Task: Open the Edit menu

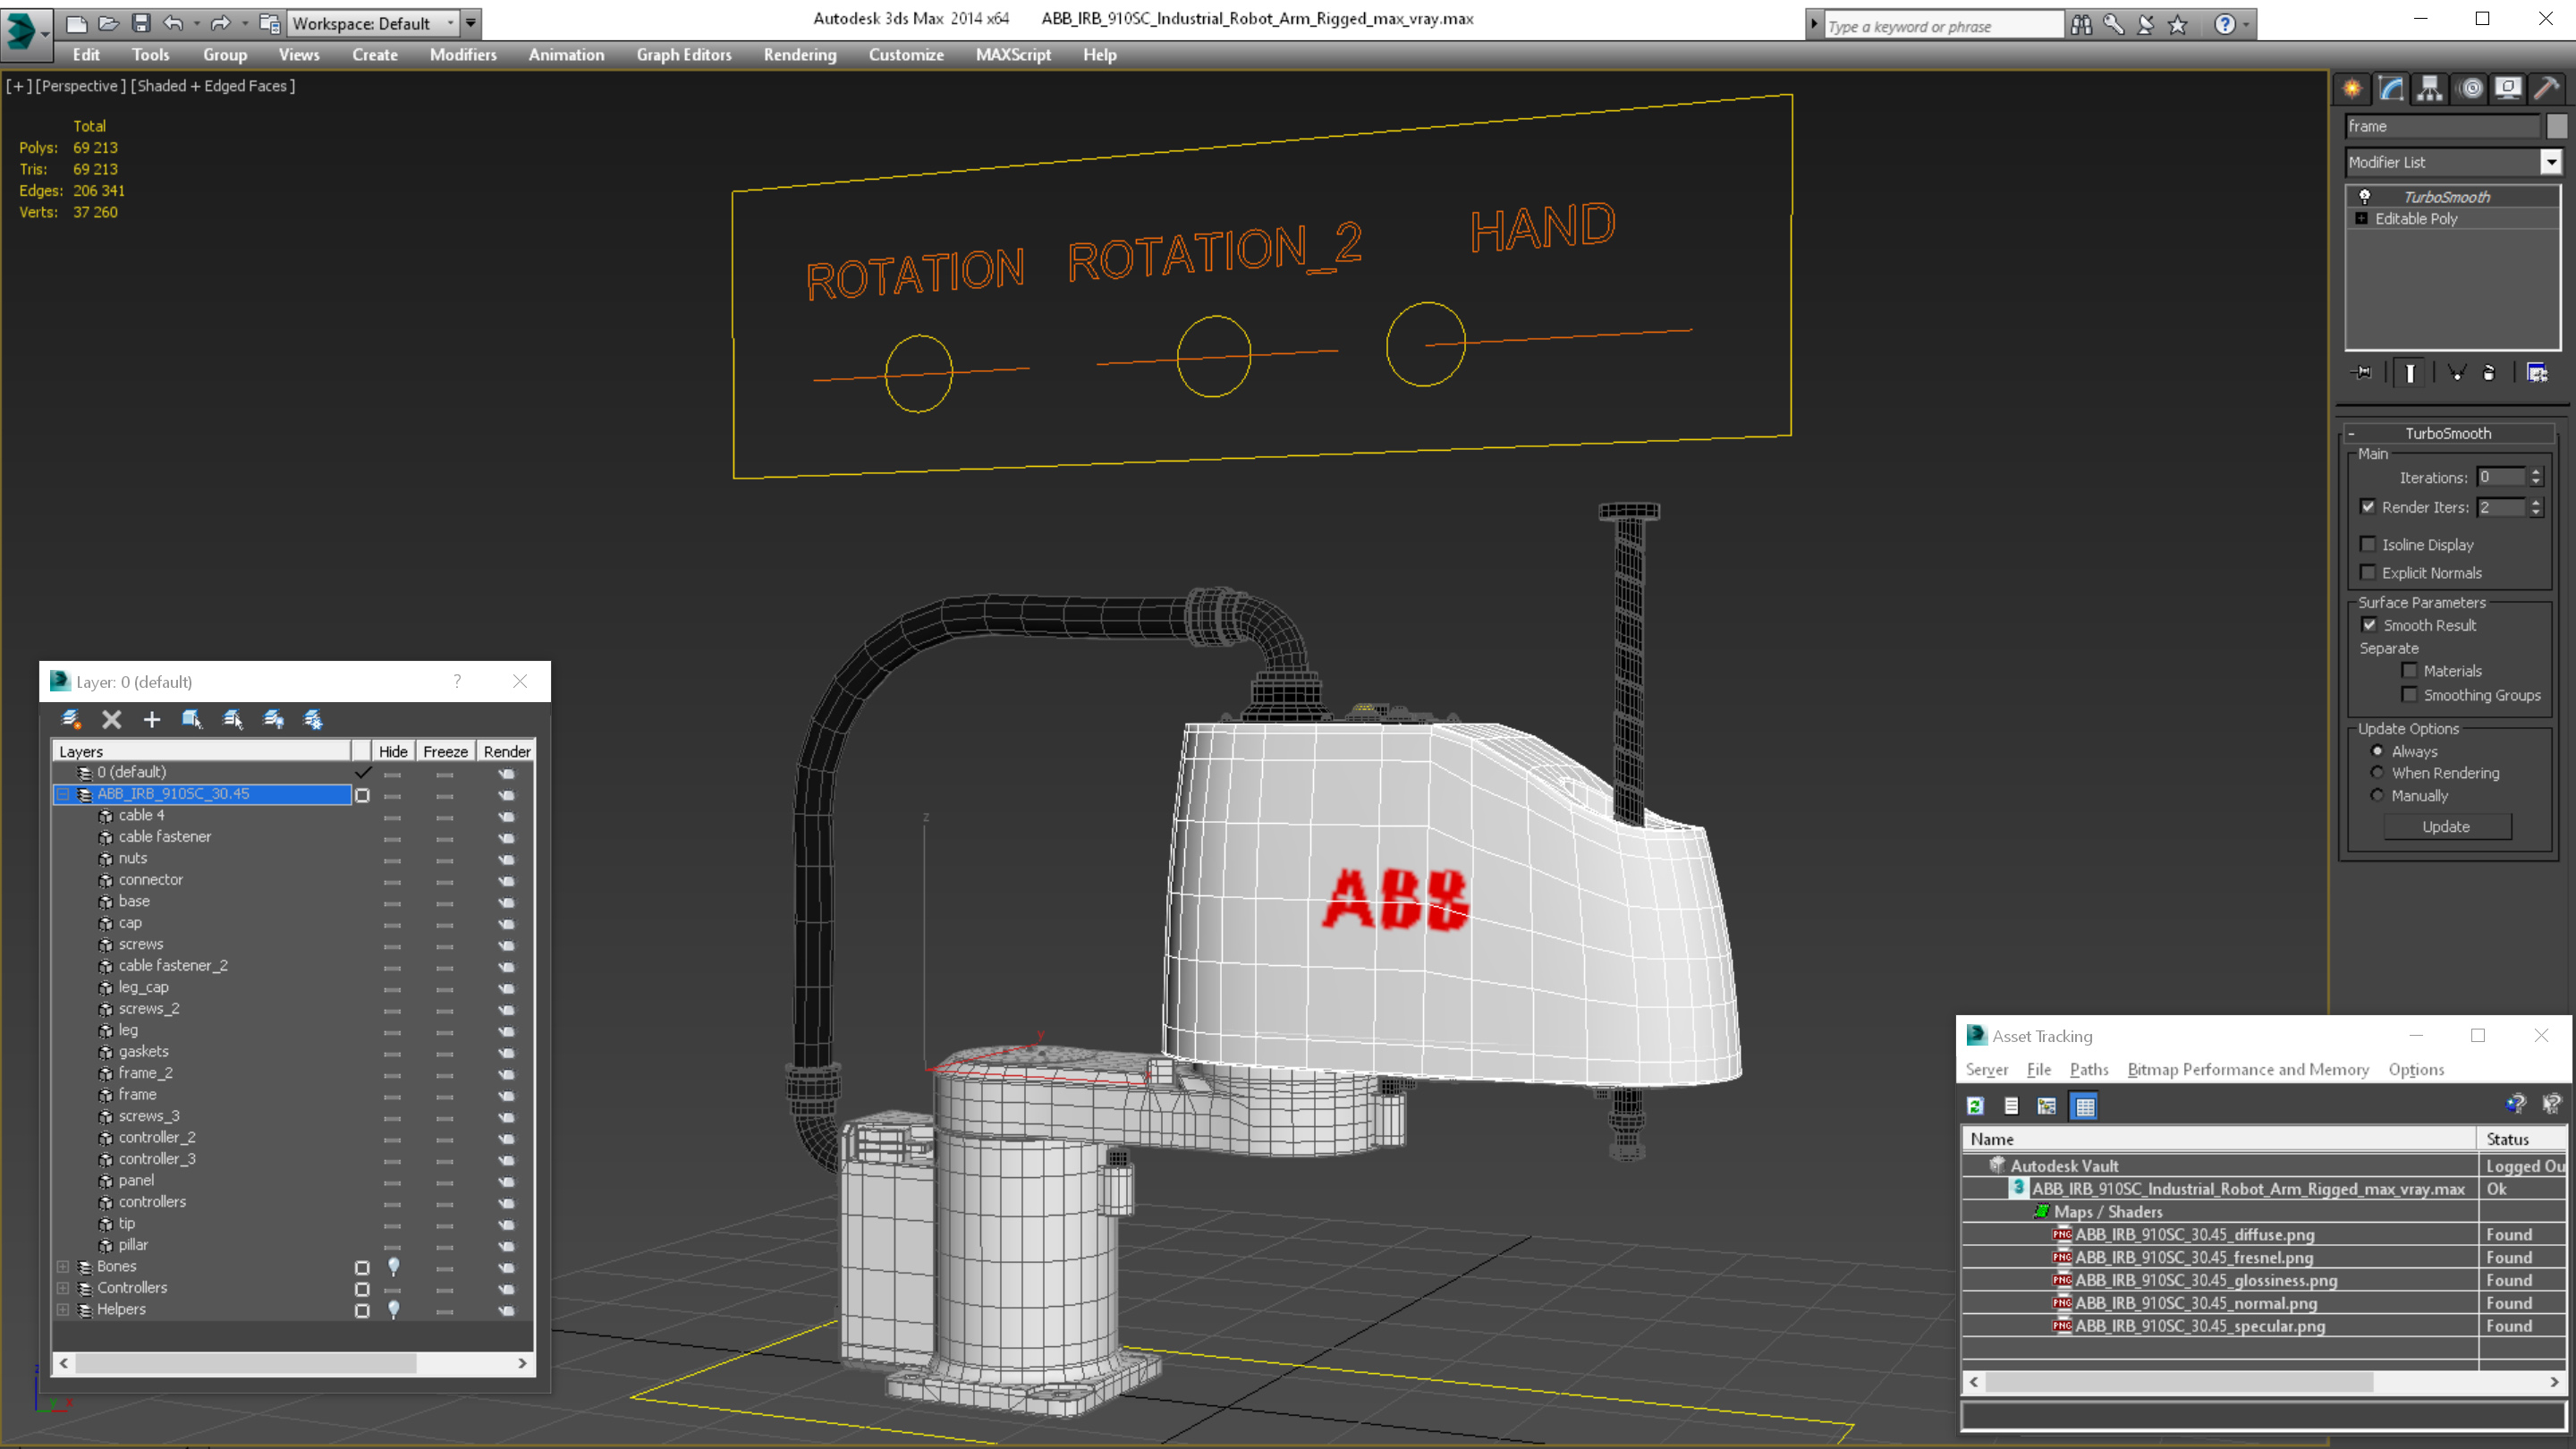Action: tap(86, 55)
